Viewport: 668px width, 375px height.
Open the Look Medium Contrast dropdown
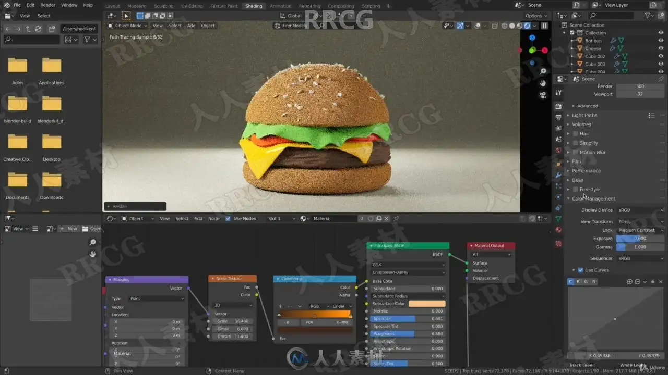(640, 230)
